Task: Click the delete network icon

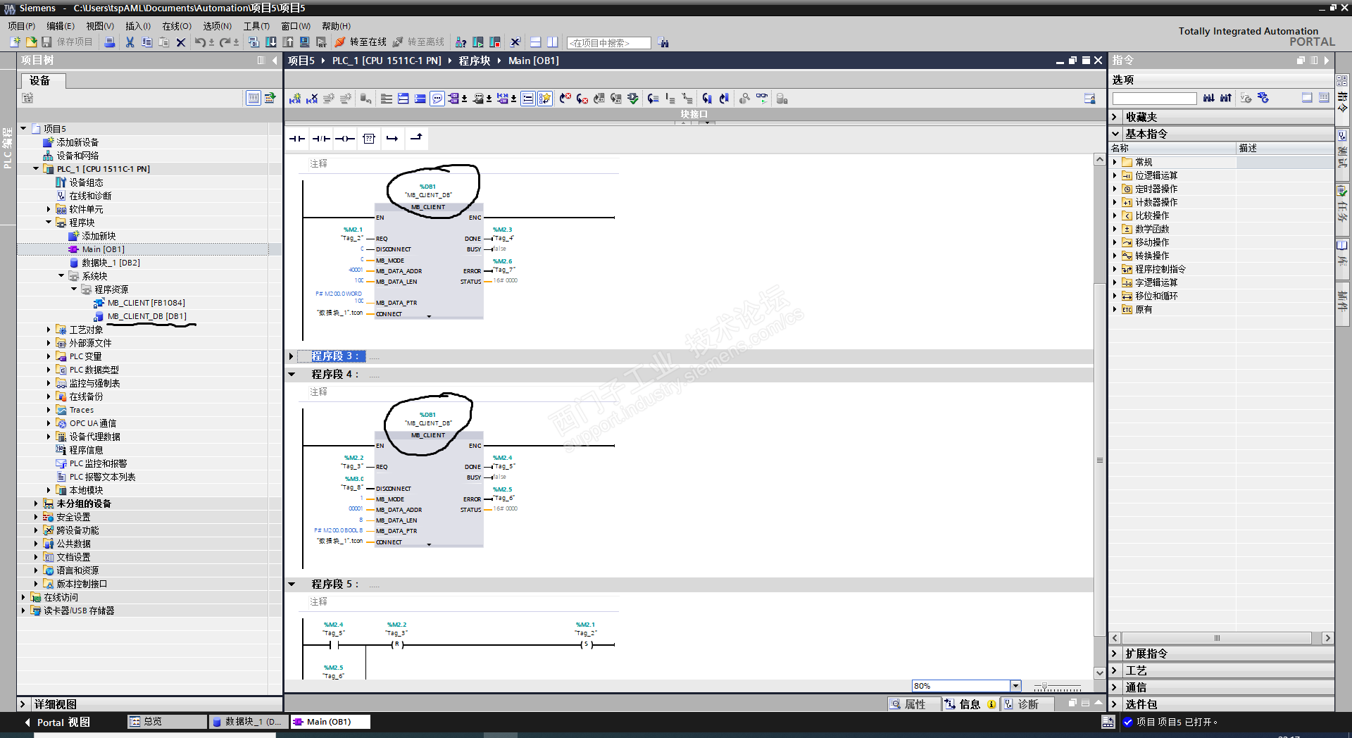Action: (x=312, y=99)
